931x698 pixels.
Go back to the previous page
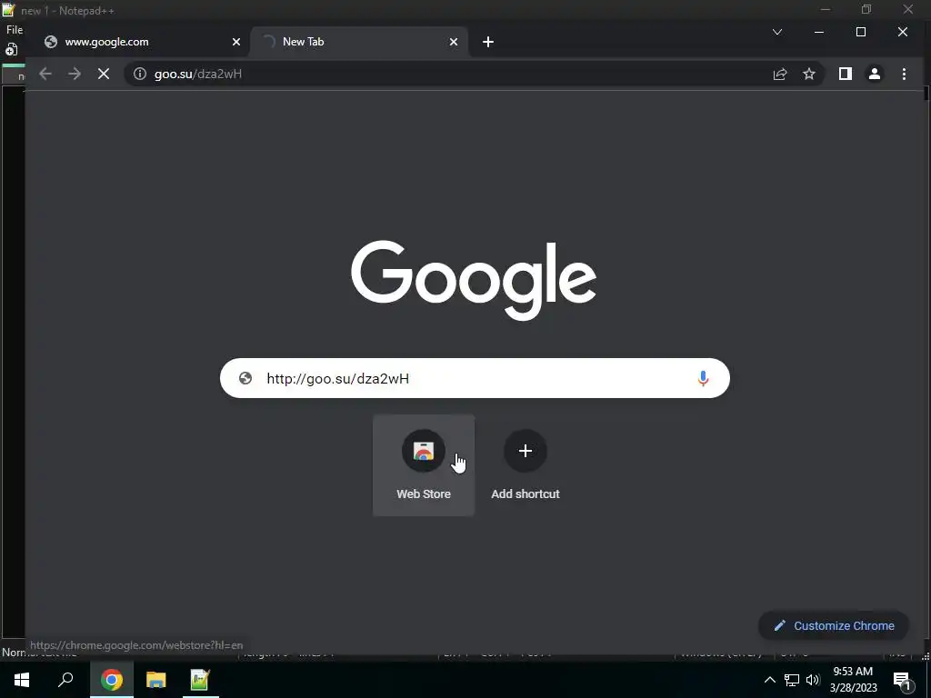[x=45, y=74]
